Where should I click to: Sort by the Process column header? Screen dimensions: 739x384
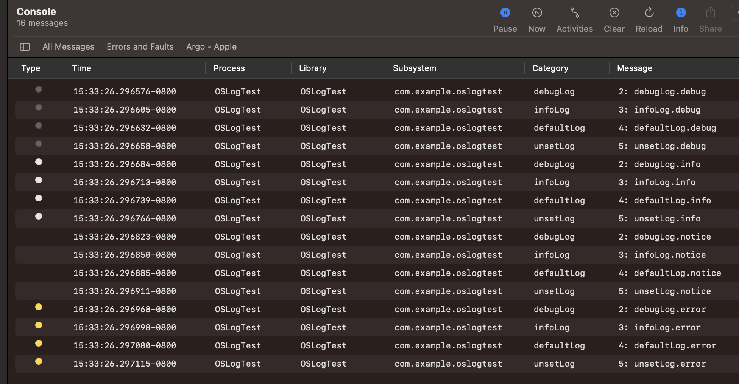click(x=229, y=68)
